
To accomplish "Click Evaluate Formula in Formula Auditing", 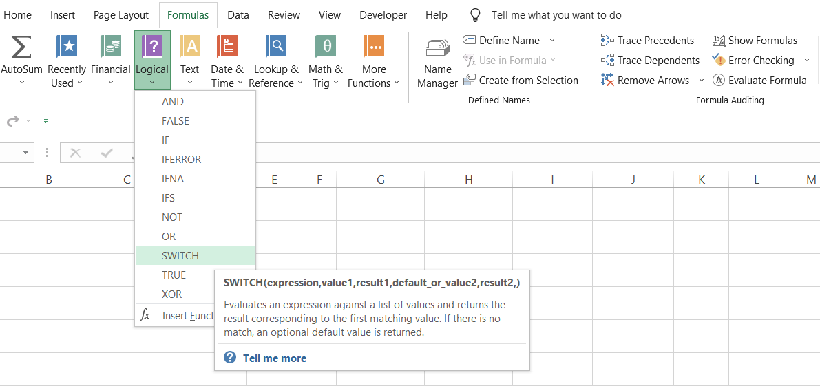I will click(x=759, y=81).
